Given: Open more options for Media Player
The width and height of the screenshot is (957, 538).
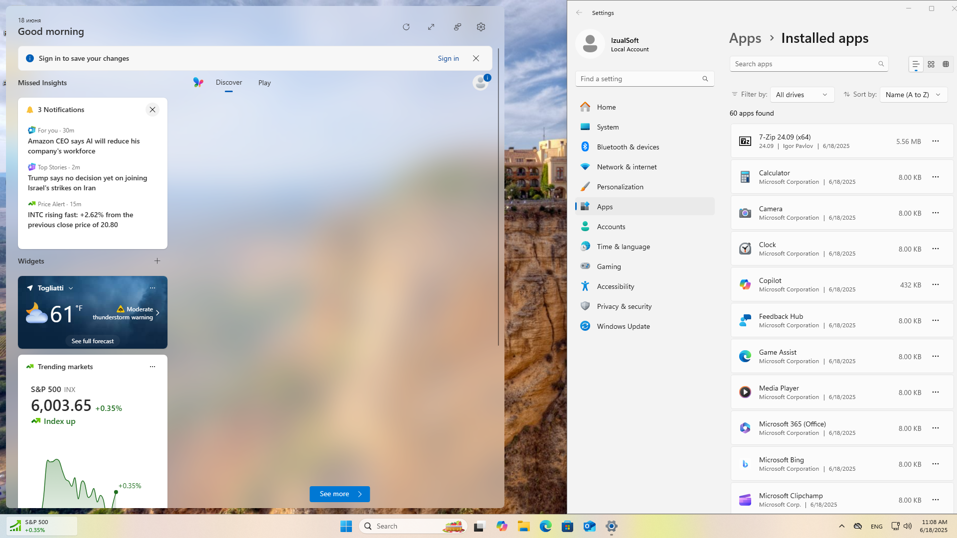Looking at the screenshot, I should (x=936, y=392).
